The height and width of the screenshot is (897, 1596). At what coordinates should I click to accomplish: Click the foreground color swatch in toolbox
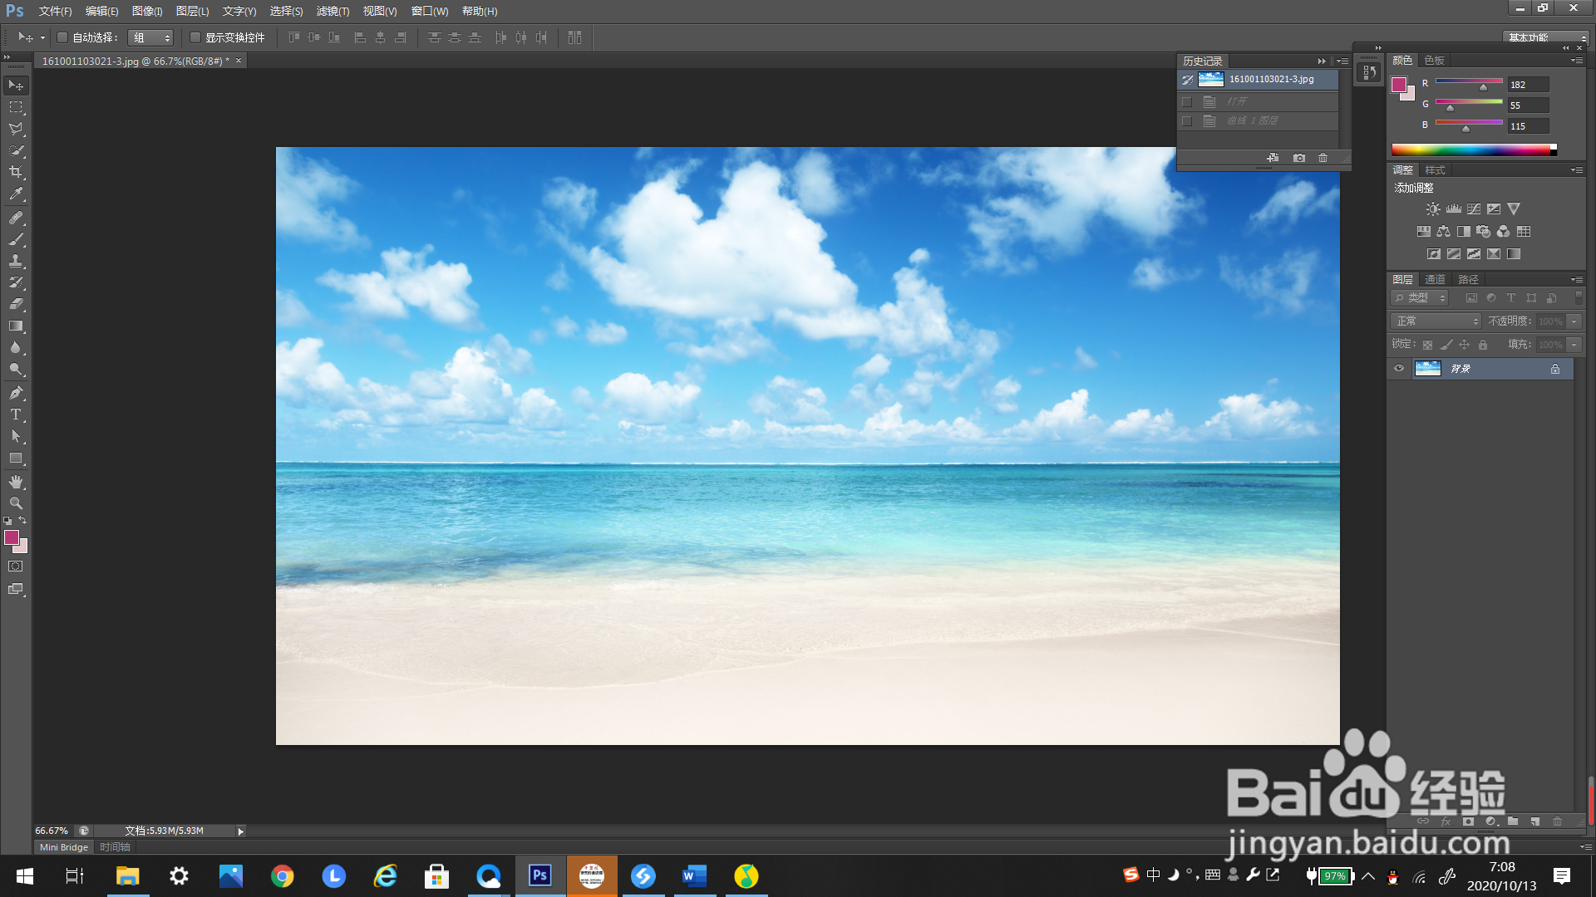[12, 538]
